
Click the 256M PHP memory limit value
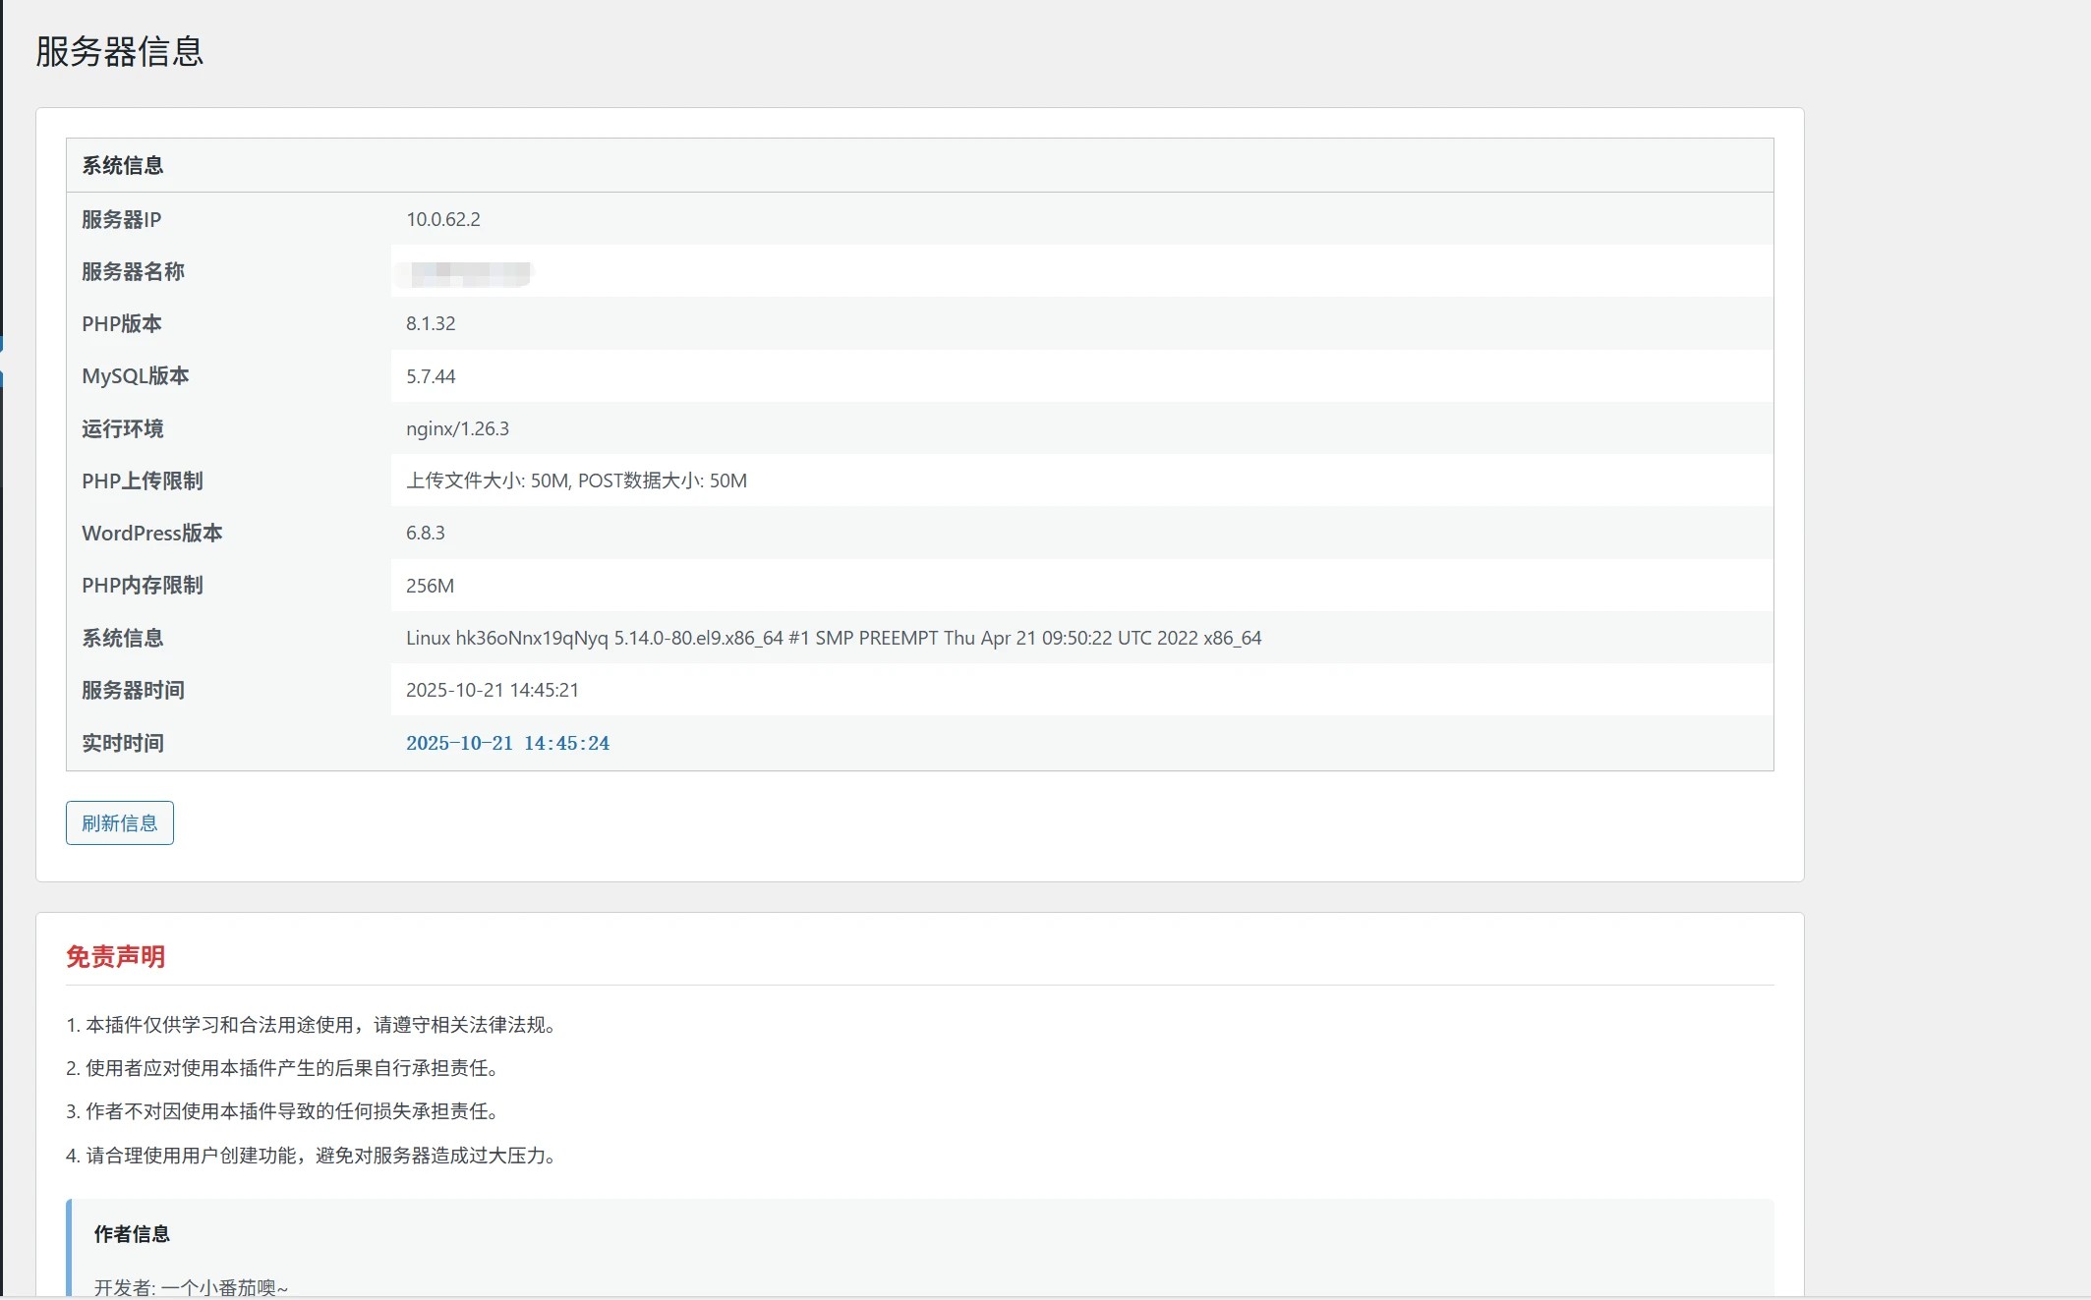pyautogui.click(x=430, y=586)
